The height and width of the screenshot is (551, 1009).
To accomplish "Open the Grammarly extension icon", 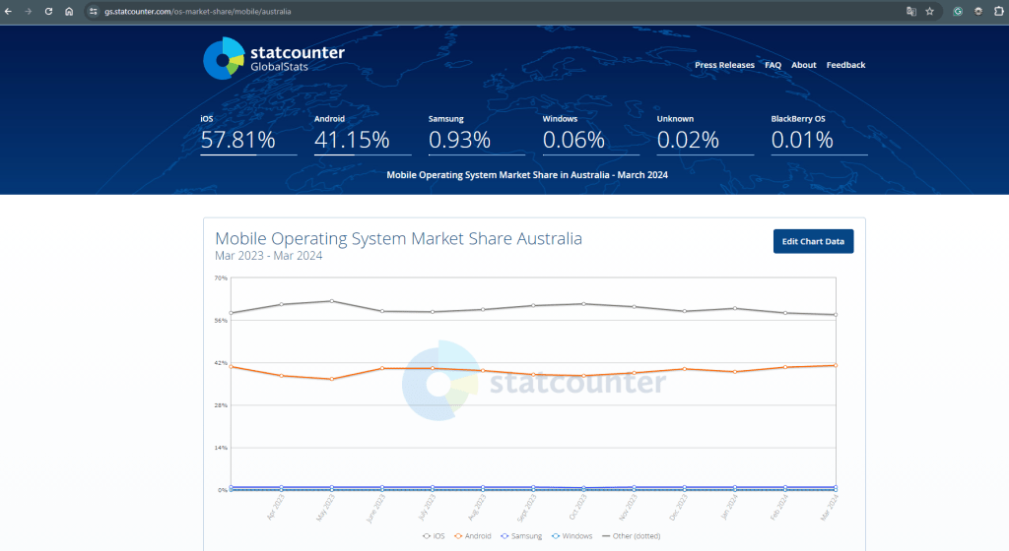I will (x=958, y=11).
